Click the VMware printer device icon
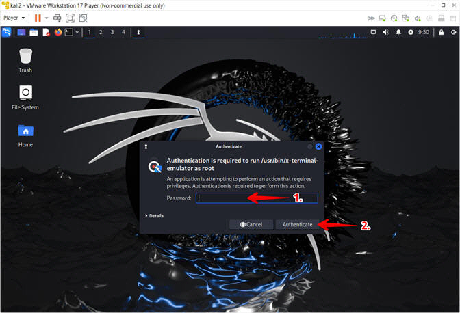The width and height of the screenshot is (460, 313). (x=442, y=18)
